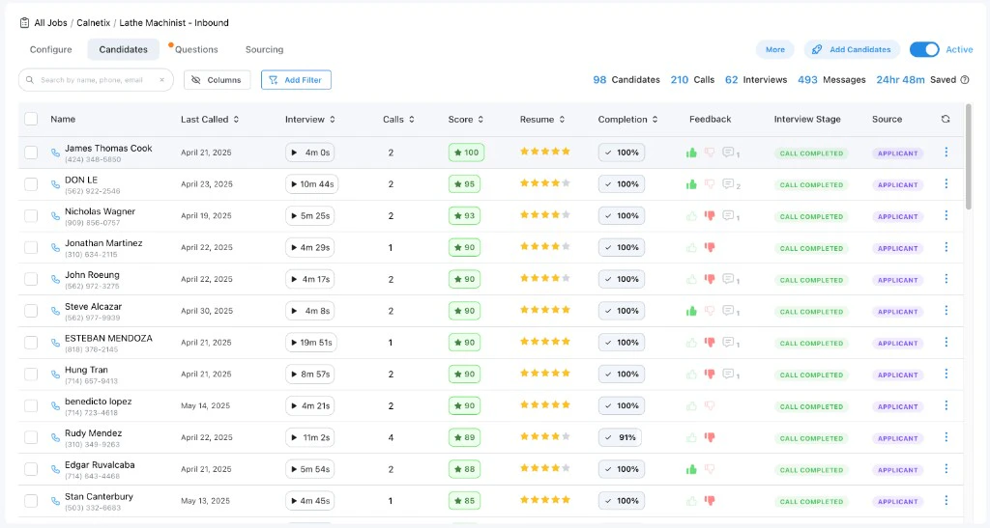Open the Add Filter menu
990x528 pixels.
[x=296, y=80]
